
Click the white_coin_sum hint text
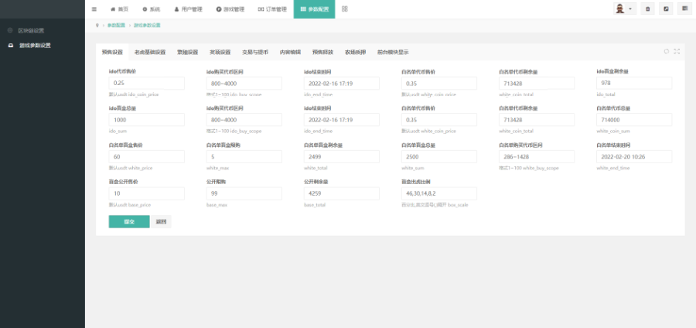click(x=613, y=132)
